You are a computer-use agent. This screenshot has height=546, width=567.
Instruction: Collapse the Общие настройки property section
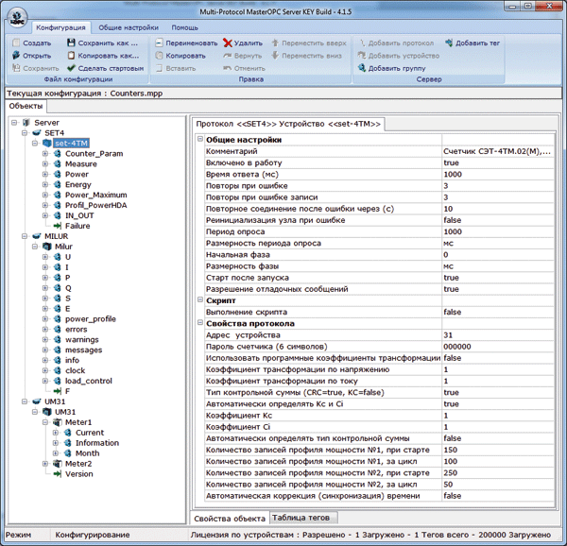200,140
